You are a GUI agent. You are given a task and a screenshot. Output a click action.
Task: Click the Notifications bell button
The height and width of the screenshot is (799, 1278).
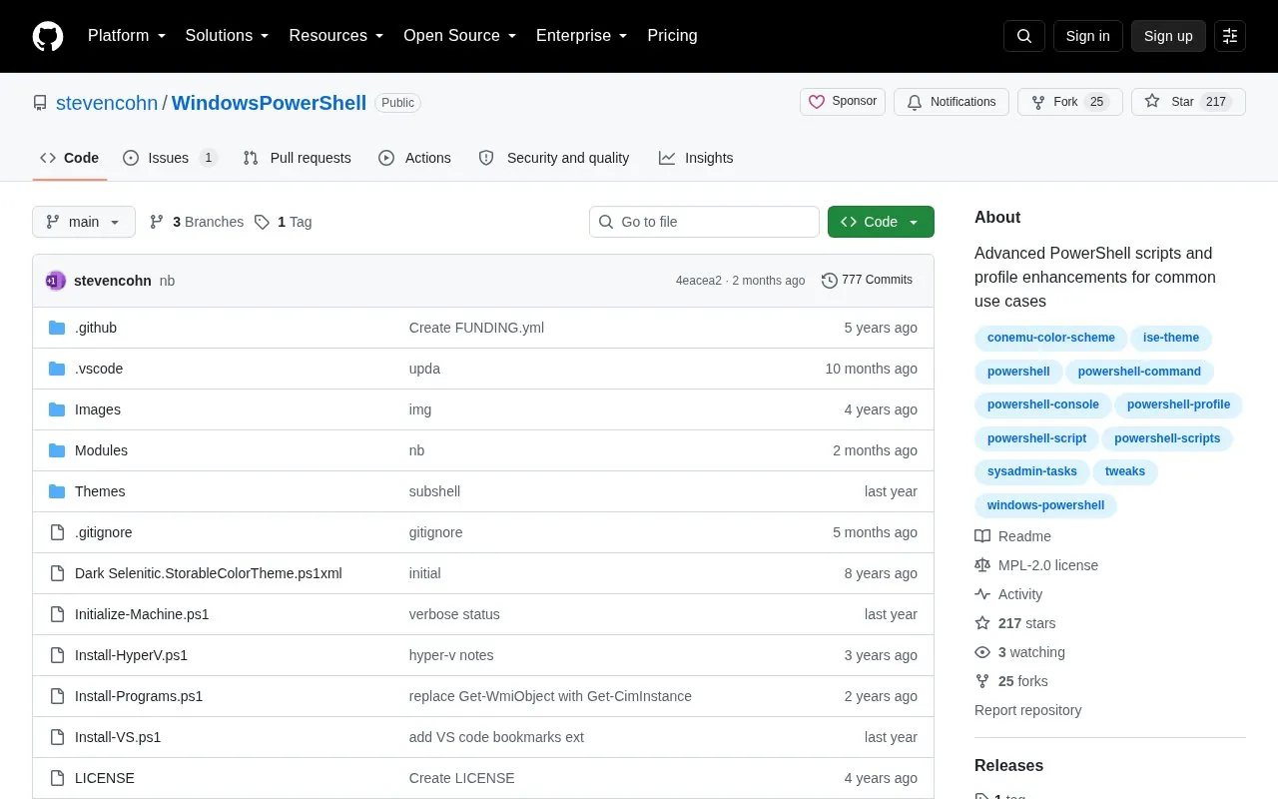coord(952,102)
